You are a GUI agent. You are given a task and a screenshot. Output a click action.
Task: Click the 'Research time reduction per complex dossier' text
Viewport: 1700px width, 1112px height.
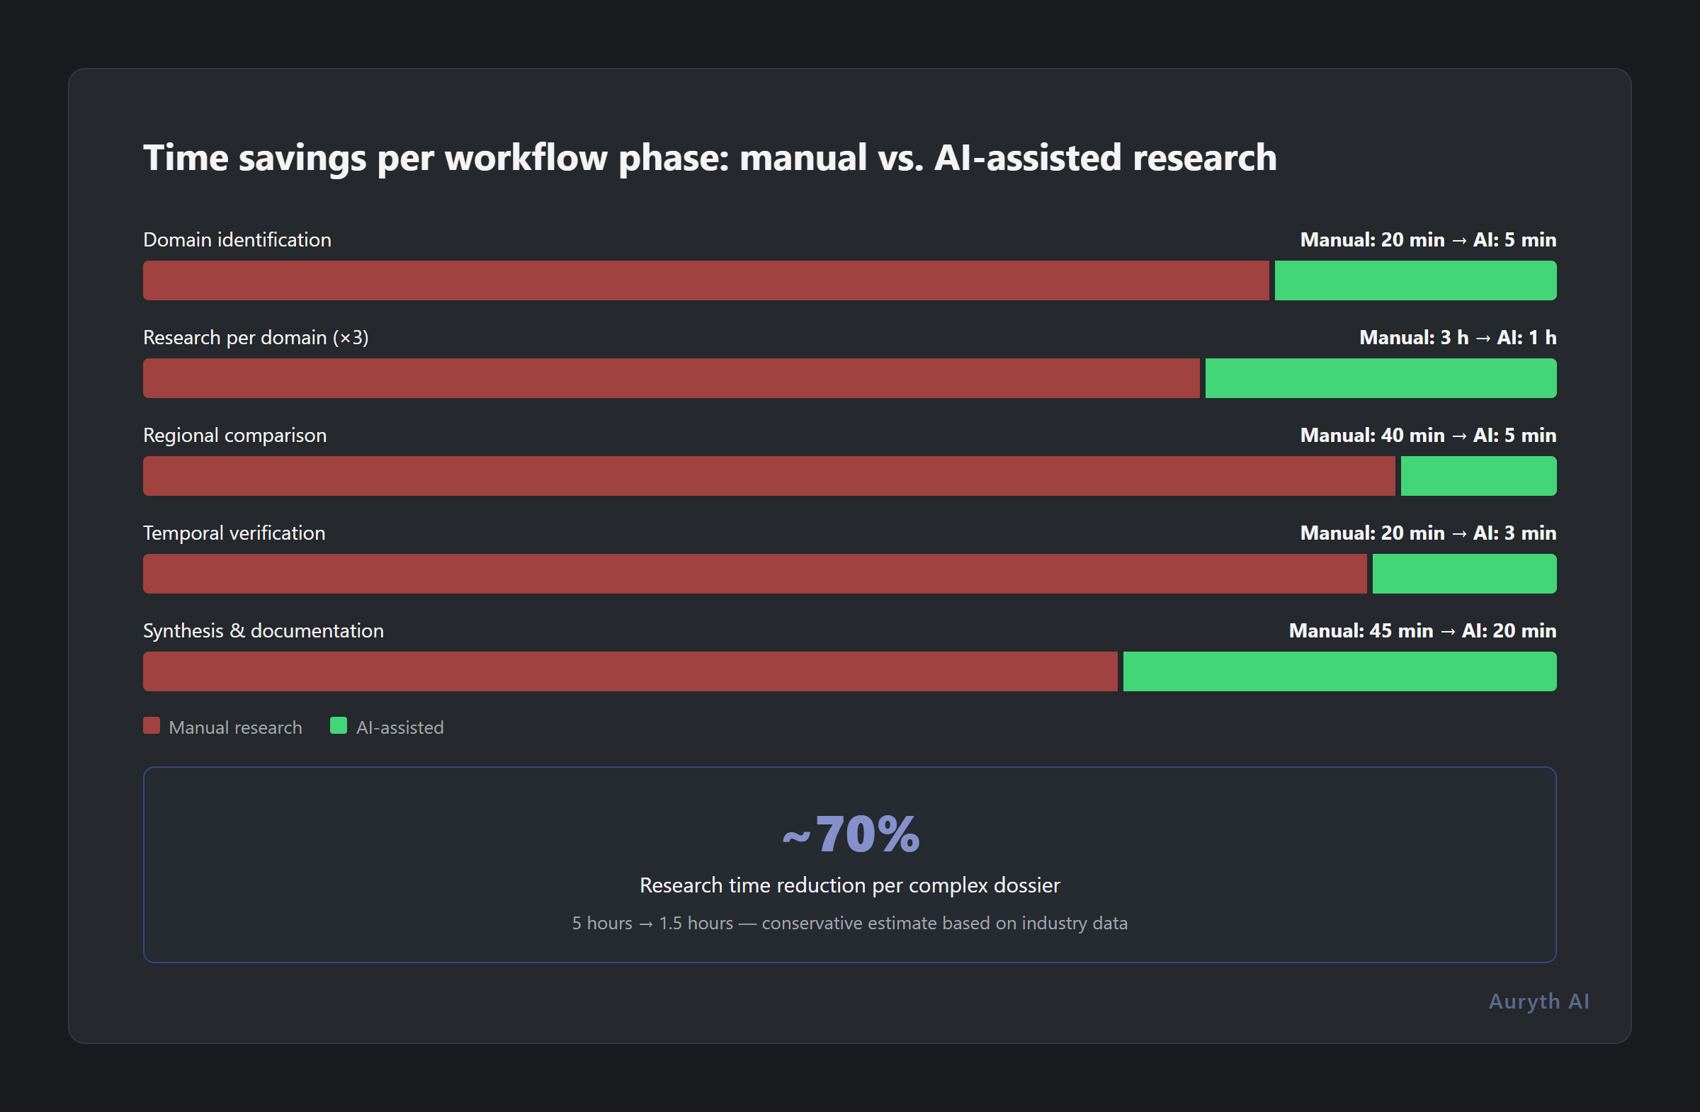point(849,885)
